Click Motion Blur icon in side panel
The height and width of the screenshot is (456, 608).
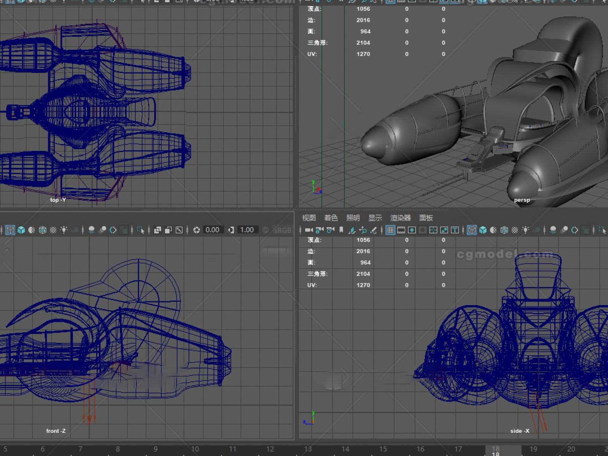(x=564, y=230)
